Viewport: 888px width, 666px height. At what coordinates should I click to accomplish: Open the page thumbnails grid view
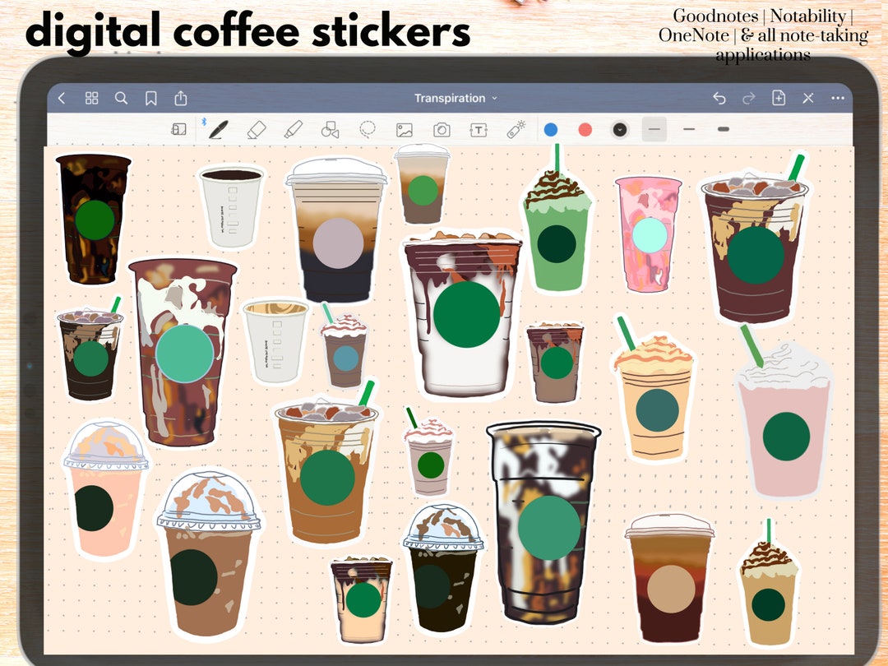tap(92, 98)
